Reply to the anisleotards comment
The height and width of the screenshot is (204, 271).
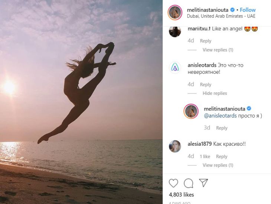tap(206, 85)
